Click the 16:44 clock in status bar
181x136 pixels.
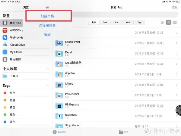click(x=4, y=2)
